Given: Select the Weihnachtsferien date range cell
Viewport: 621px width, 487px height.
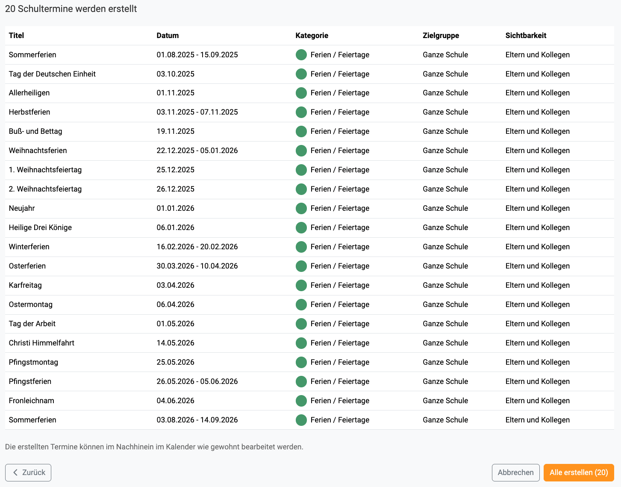Looking at the screenshot, I should click(x=197, y=151).
